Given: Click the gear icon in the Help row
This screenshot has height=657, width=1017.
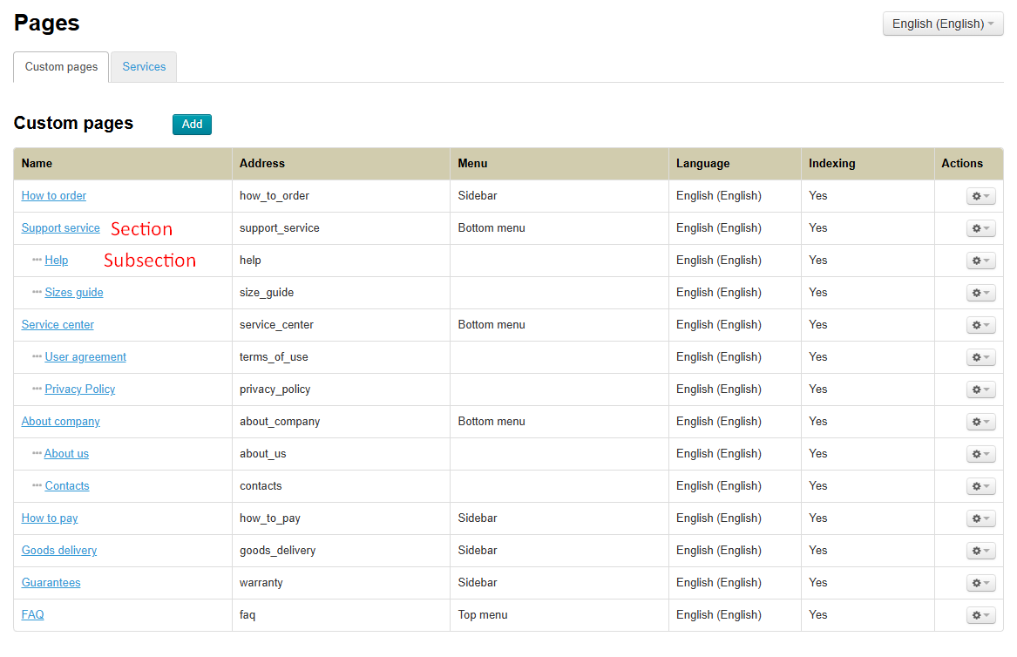Looking at the screenshot, I should pyautogui.click(x=980, y=261).
